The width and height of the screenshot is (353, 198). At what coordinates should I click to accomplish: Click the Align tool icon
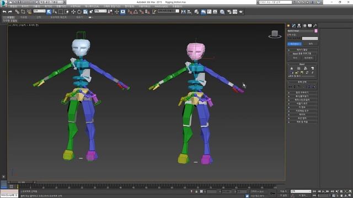(189, 12)
